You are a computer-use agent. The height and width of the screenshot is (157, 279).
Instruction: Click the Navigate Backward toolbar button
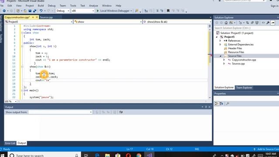click(x=4, y=11)
